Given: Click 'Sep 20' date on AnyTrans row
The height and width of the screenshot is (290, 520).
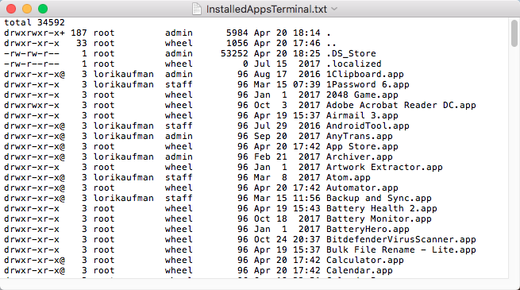Looking at the screenshot, I should 271,136.
